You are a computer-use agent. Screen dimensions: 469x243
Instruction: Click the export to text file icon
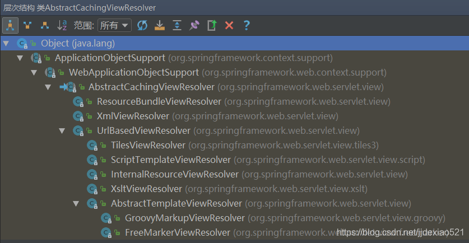(212, 25)
